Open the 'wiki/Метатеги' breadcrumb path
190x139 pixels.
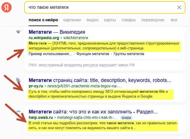coord(76,38)
